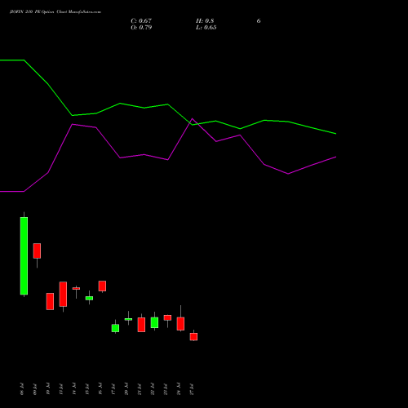Click the 24 Jul date label
The width and height of the screenshot is (408, 408).
pos(179,389)
